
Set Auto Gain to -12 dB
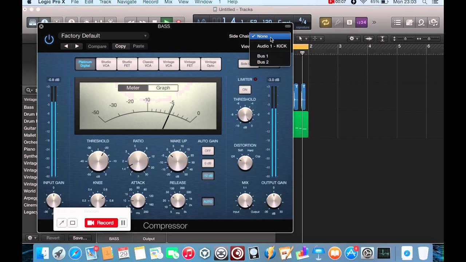208,176
